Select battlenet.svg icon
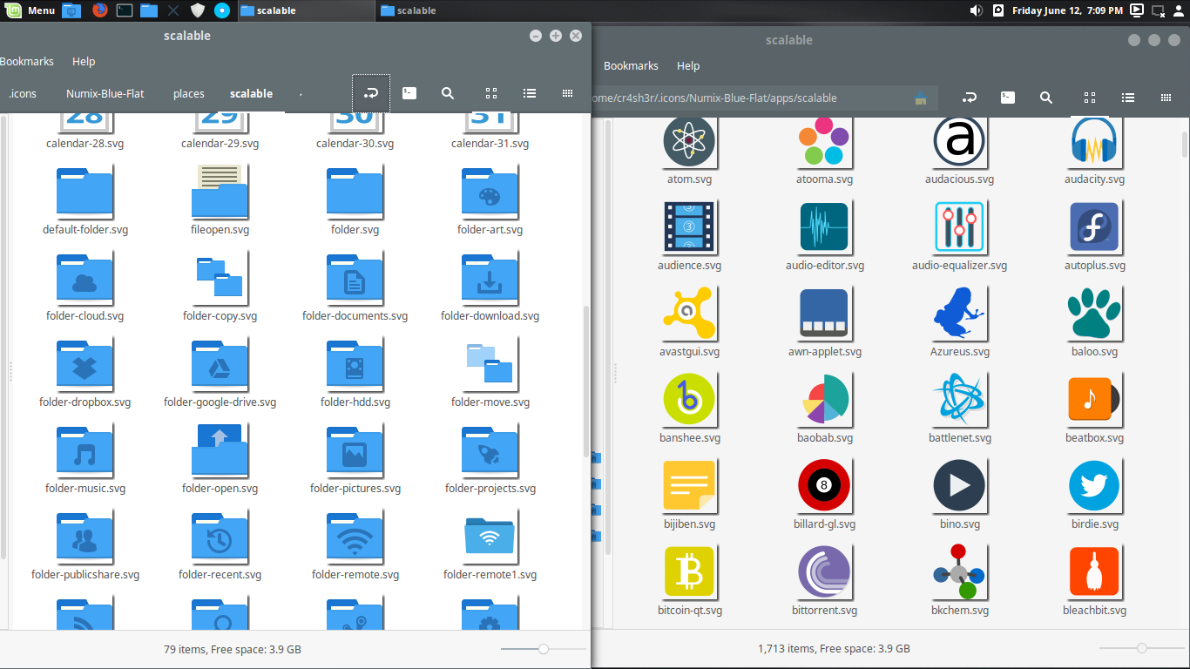This screenshot has height=669, width=1190. coord(959,401)
